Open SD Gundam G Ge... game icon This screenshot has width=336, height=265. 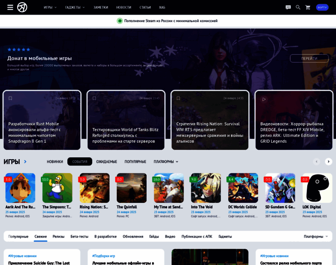pos(280,188)
